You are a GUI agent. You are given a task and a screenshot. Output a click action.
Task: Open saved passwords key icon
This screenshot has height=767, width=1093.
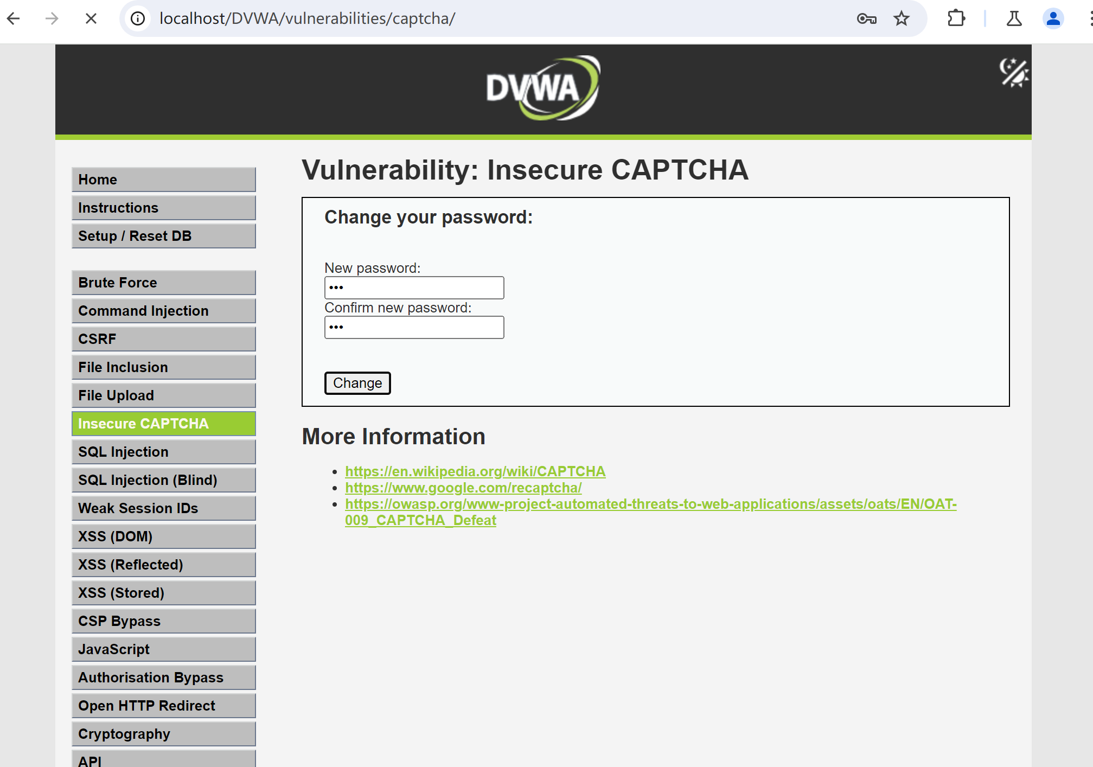[866, 18]
